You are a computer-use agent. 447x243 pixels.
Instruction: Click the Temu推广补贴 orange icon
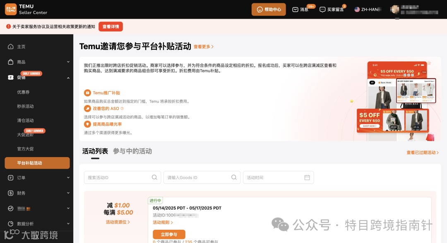tap(87, 93)
